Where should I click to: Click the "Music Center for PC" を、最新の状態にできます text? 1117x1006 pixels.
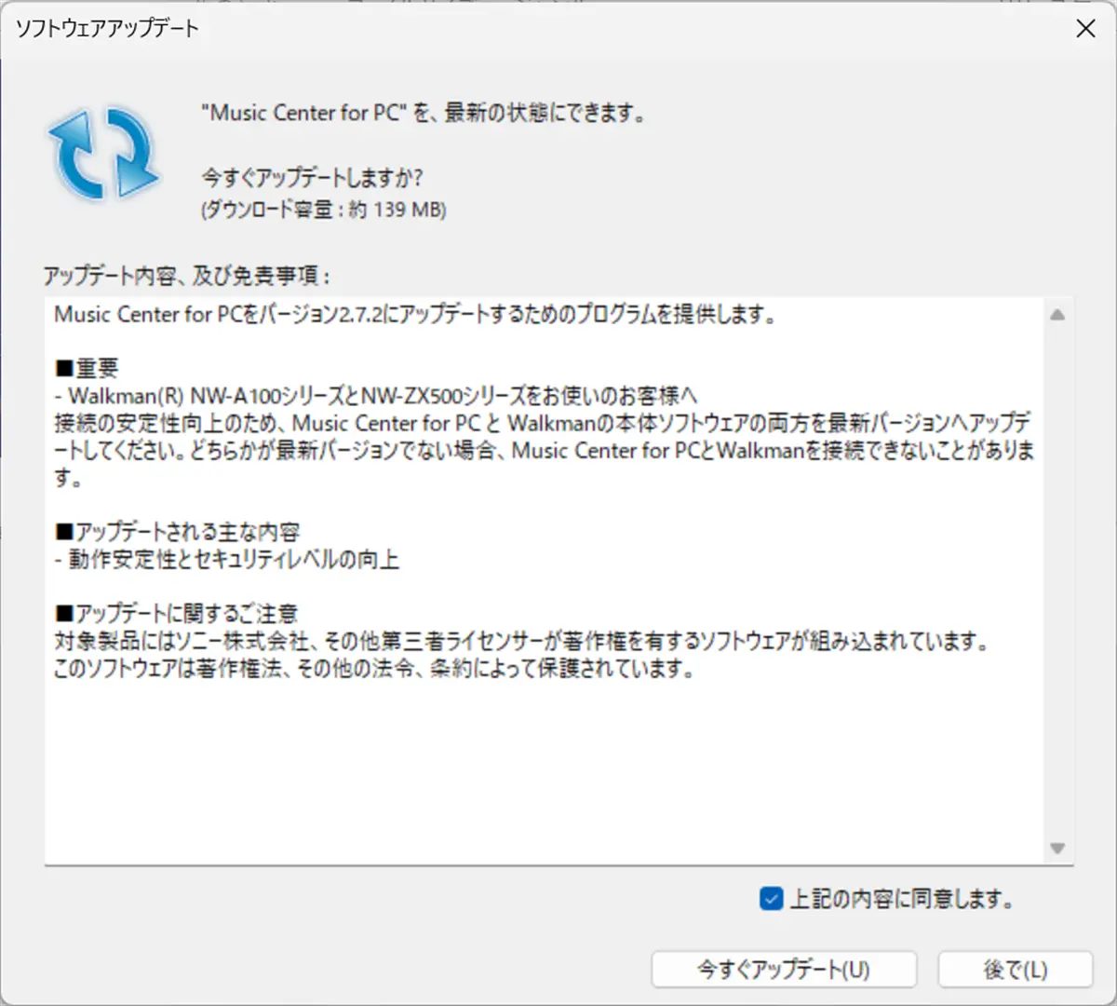424,113
